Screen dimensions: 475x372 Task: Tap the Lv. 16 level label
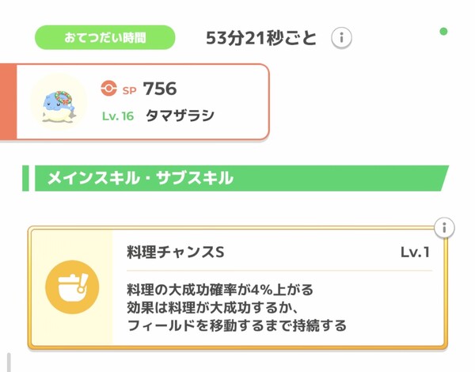(x=118, y=116)
